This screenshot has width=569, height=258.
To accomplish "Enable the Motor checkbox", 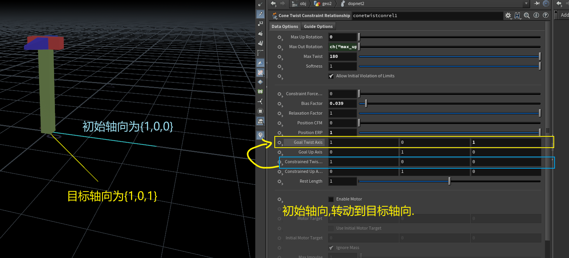I will (x=330, y=199).
